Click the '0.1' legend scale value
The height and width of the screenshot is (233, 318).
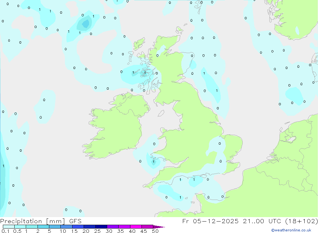pos(5,231)
